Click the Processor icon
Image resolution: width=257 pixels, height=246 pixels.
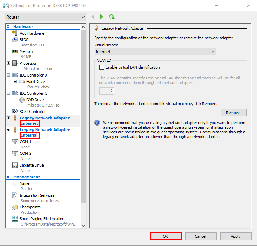15,63
